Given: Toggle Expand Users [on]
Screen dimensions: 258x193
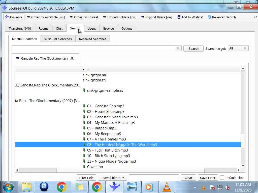Looking at the screenshot, I should [157, 17].
